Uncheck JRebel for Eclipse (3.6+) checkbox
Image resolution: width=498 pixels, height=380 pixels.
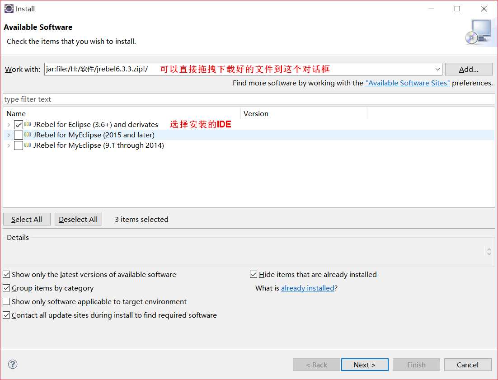pos(19,124)
